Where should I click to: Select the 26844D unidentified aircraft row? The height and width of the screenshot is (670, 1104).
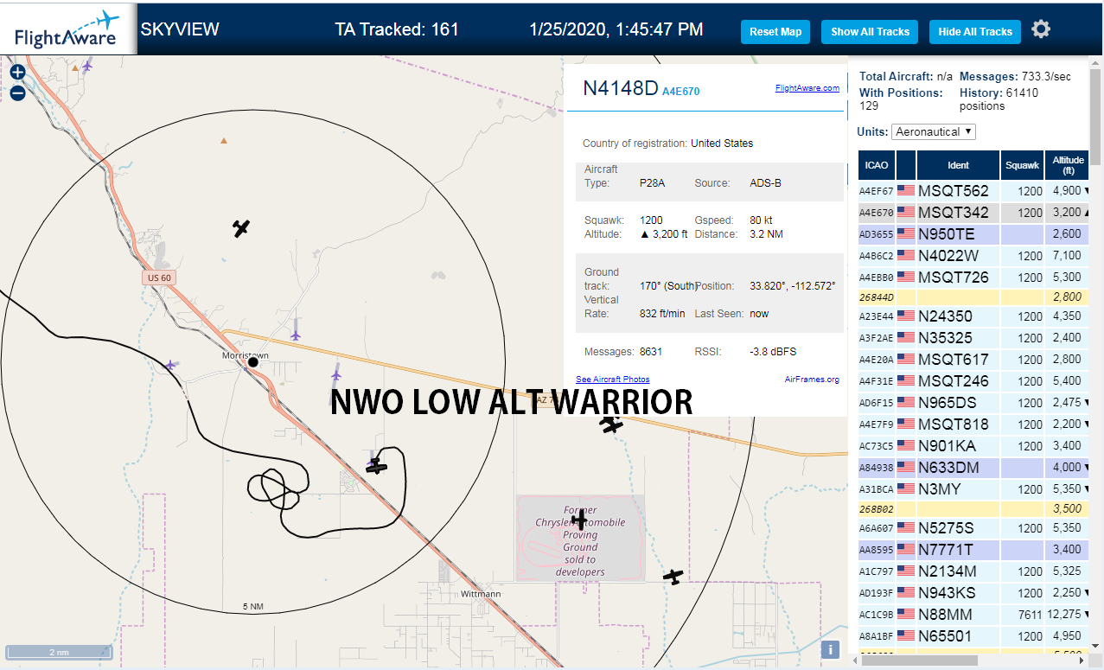click(974, 297)
